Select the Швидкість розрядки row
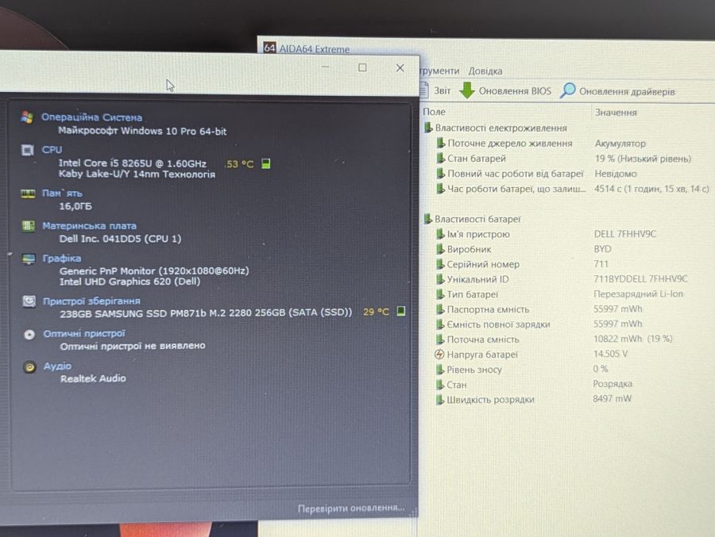Viewport: 715px width, 537px height. (533, 400)
